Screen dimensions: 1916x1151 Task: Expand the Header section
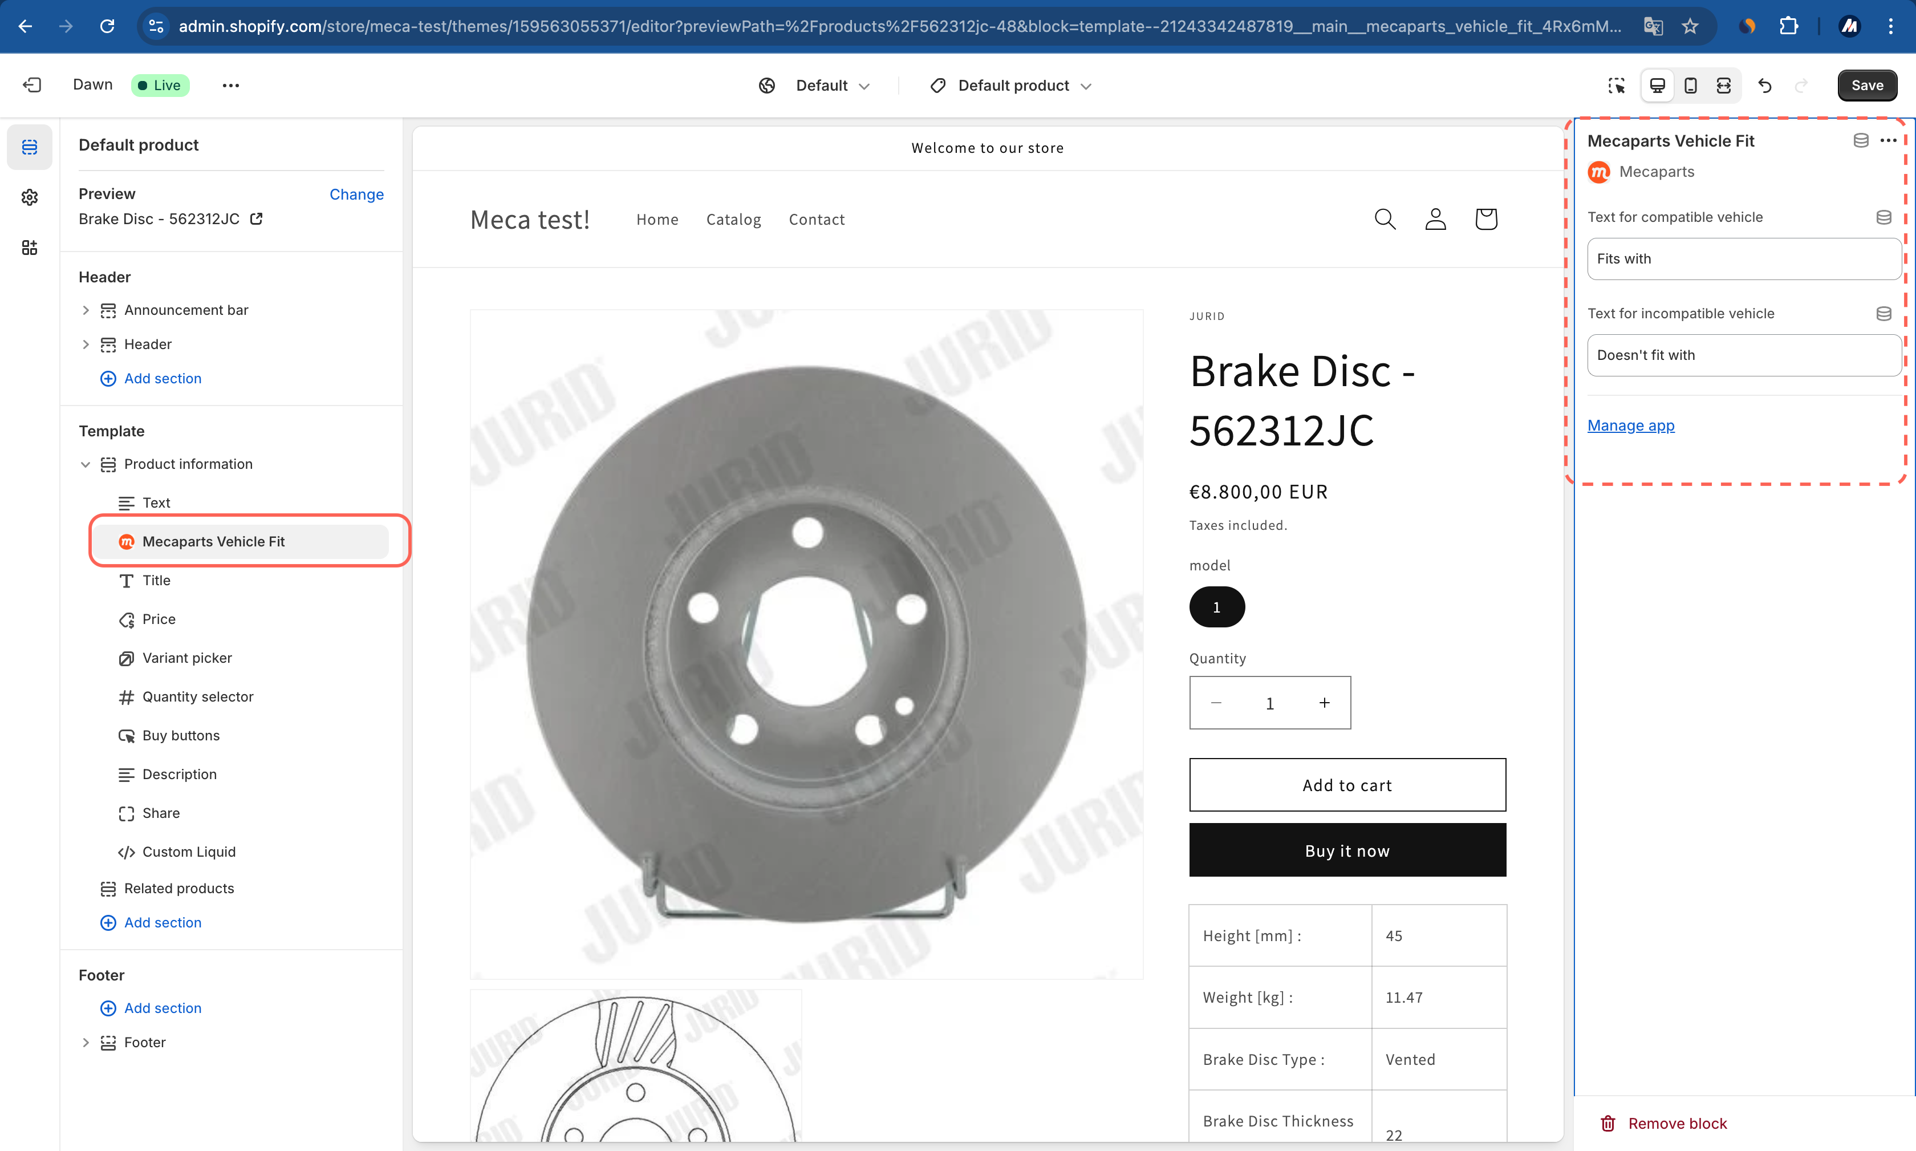pyautogui.click(x=86, y=345)
